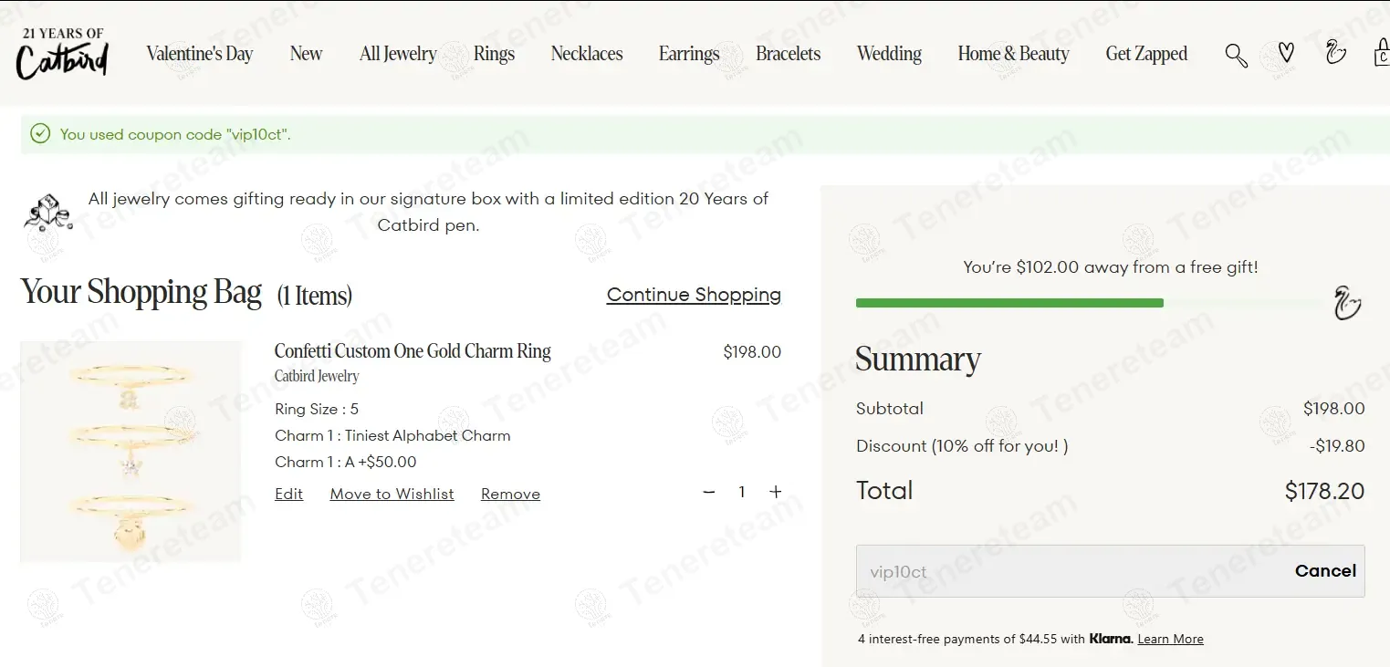The height and width of the screenshot is (667, 1390).
Task: Open the Valentine's Day menu
Action: point(200,54)
